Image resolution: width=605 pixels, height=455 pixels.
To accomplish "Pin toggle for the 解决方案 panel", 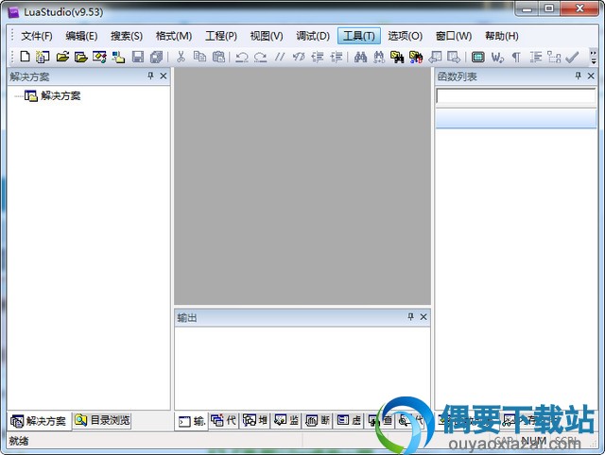I will coord(150,76).
